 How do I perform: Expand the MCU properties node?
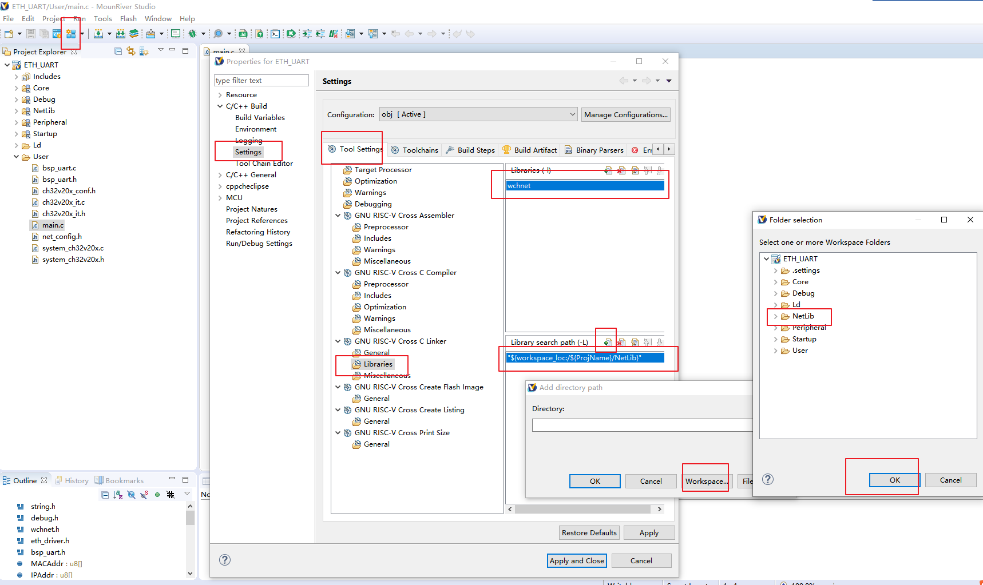pyautogui.click(x=220, y=198)
